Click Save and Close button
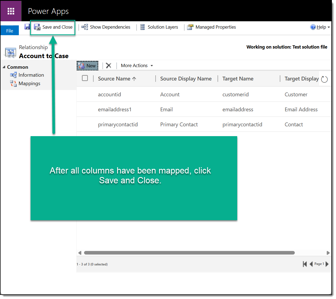 coord(53,27)
